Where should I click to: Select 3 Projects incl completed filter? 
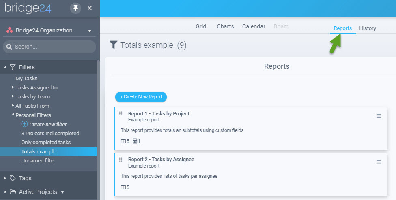[x=50, y=134]
